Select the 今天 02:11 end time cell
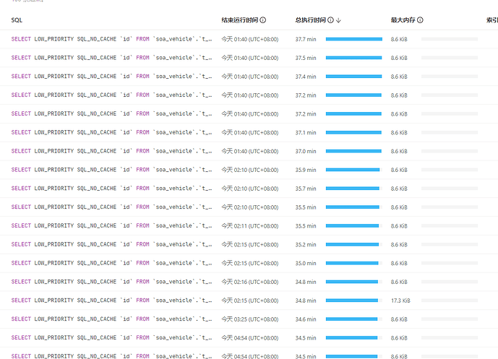 (250, 226)
